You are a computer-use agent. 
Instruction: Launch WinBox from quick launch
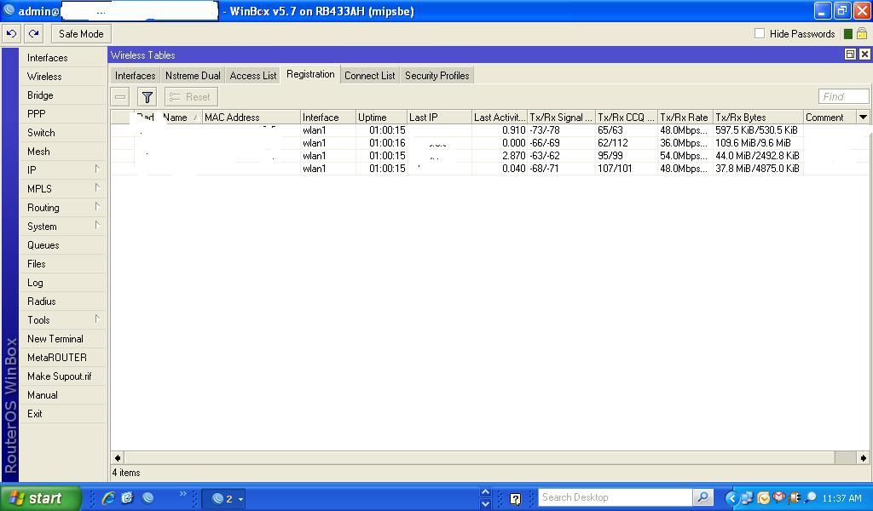point(148,497)
